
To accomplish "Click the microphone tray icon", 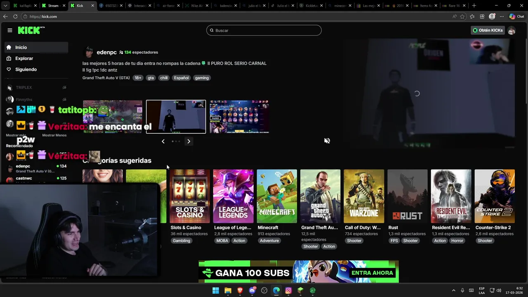I will click(462, 290).
